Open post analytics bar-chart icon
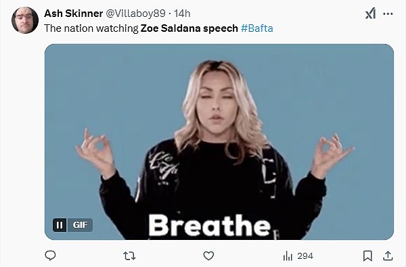The height and width of the screenshot is (267, 406). pyautogui.click(x=288, y=256)
